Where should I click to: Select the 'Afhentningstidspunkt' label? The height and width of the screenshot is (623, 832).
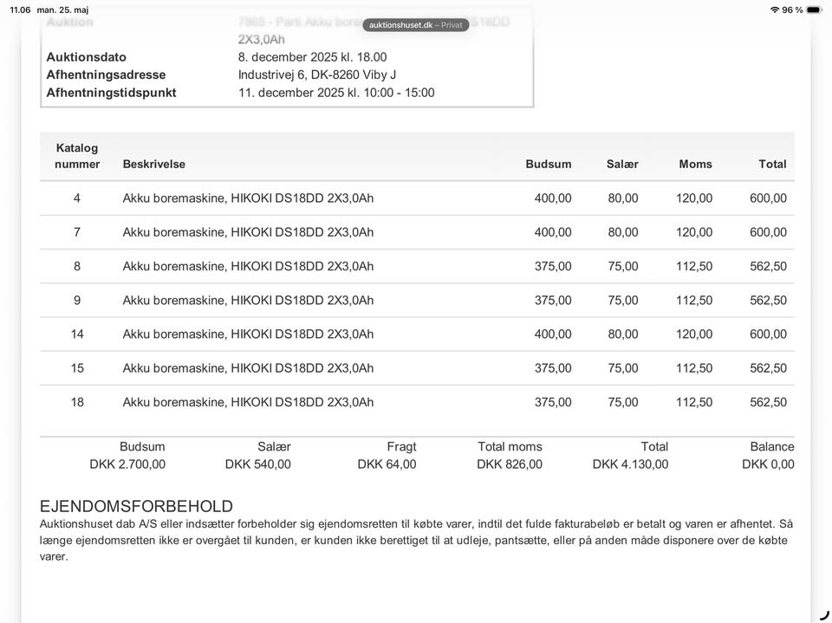111,93
